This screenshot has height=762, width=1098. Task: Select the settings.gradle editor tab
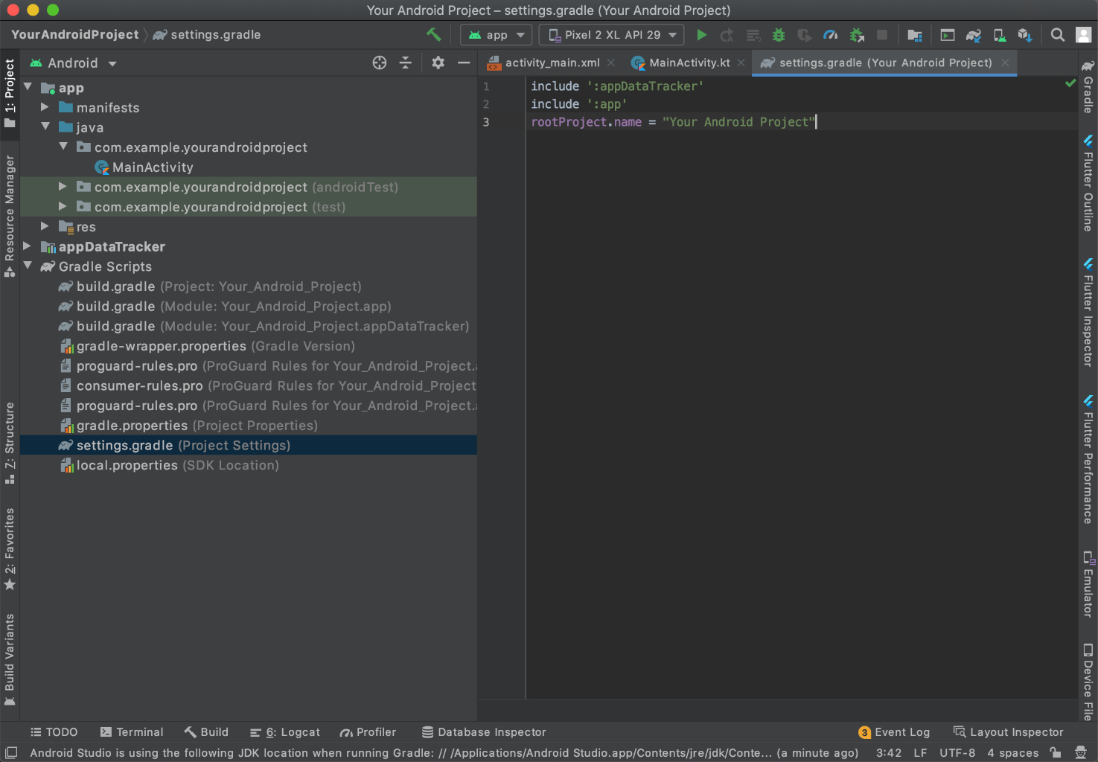tap(885, 63)
